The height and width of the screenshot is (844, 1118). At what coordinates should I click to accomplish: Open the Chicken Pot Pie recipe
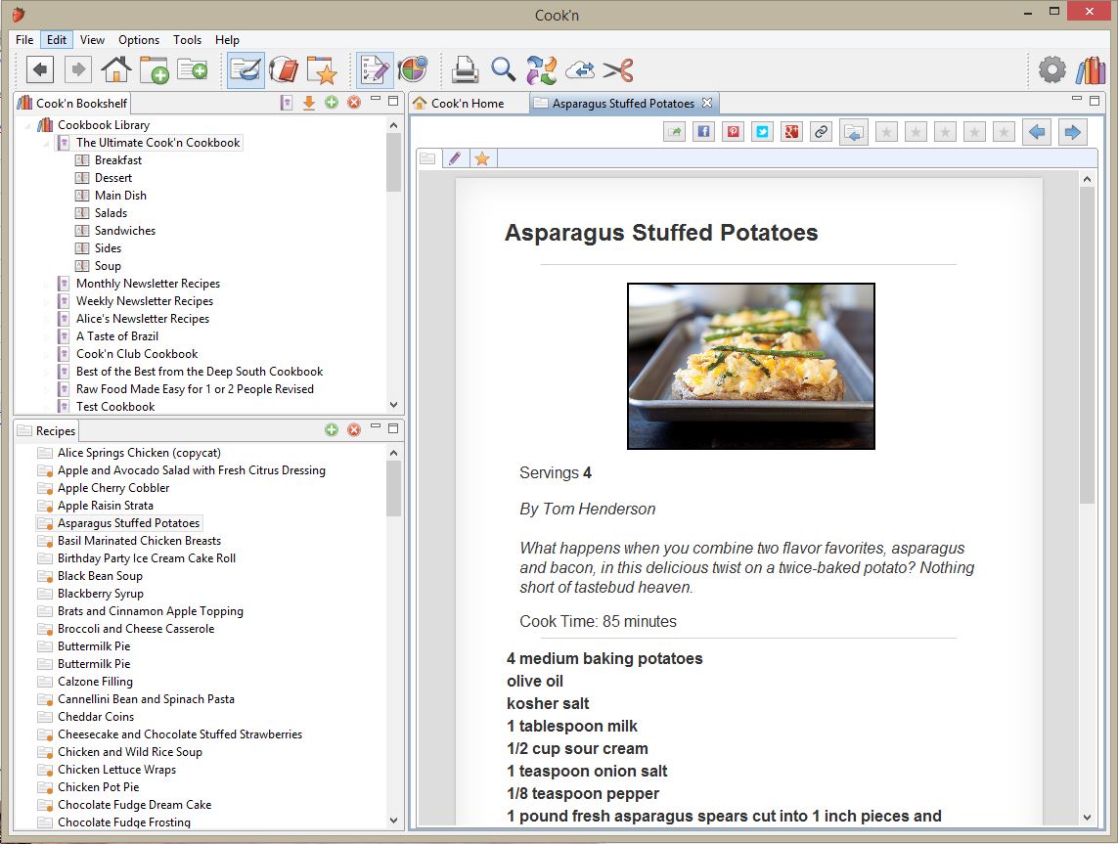click(x=99, y=787)
